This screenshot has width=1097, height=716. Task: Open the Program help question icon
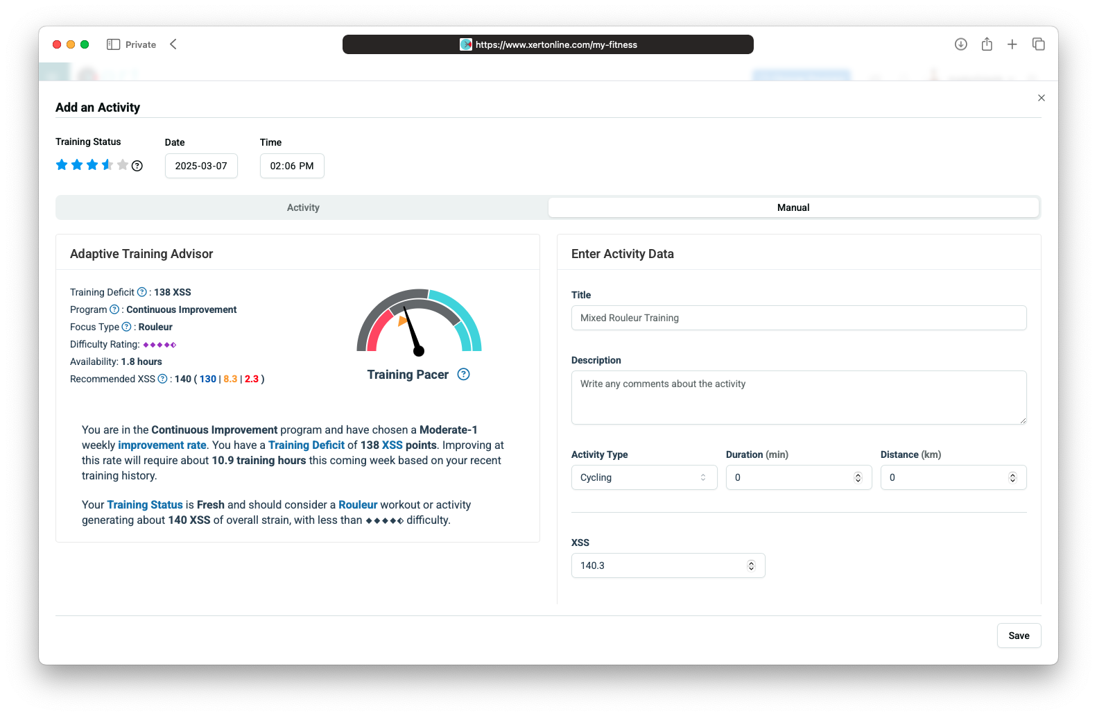click(114, 309)
